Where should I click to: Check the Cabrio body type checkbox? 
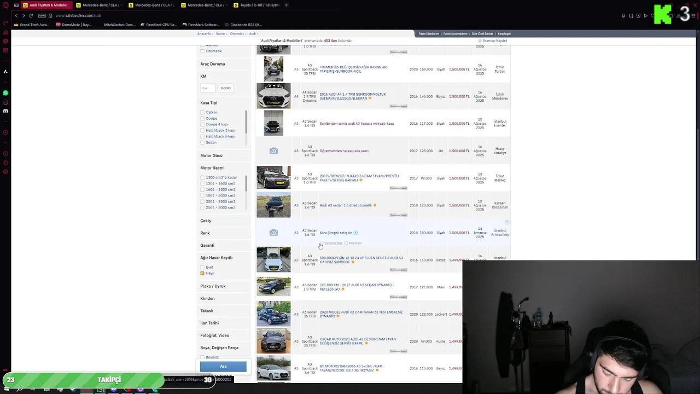(202, 113)
